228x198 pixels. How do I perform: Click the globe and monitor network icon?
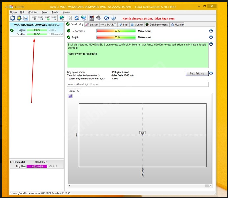pos(83,18)
